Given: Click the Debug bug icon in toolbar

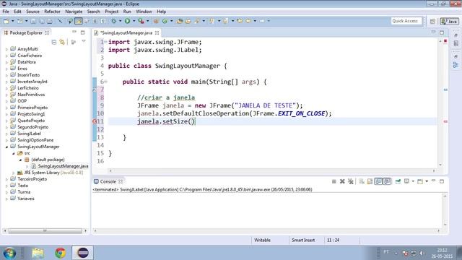Looking at the screenshot, I should (113, 21).
